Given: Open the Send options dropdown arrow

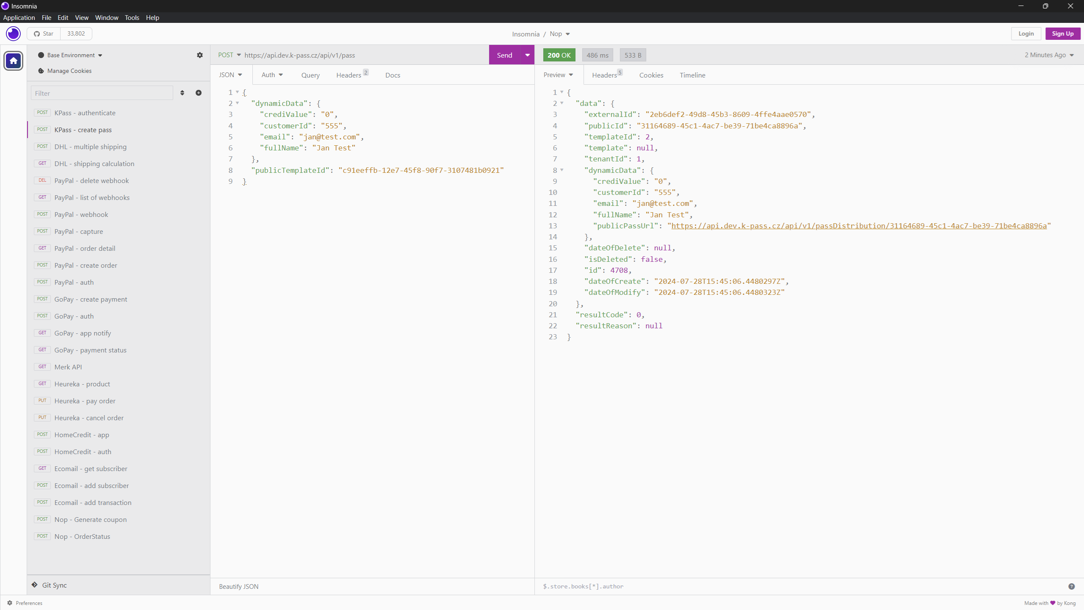Looking at the screenshot, I should [x=527, y=55].
